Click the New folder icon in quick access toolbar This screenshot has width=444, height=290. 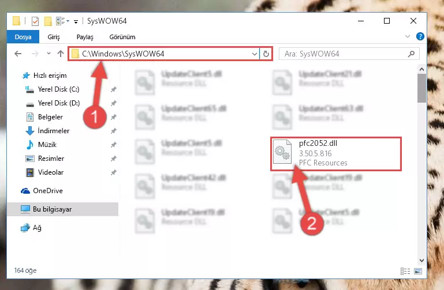pyautogui.click(x=48, y=21)
